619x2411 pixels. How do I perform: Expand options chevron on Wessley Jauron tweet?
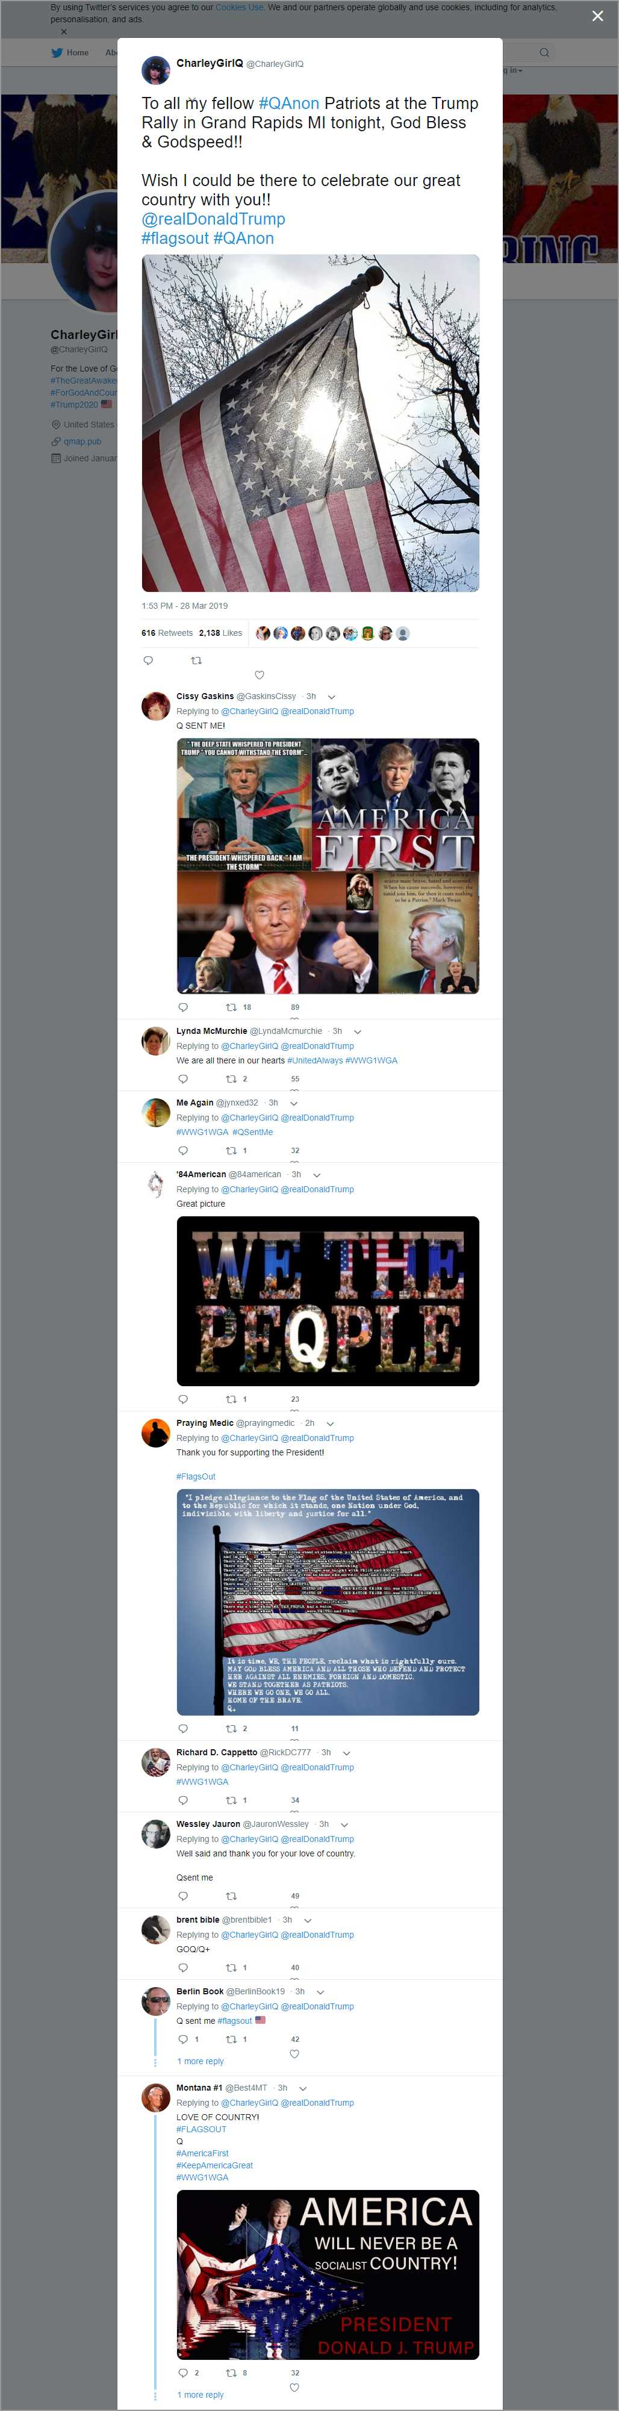344,1825
